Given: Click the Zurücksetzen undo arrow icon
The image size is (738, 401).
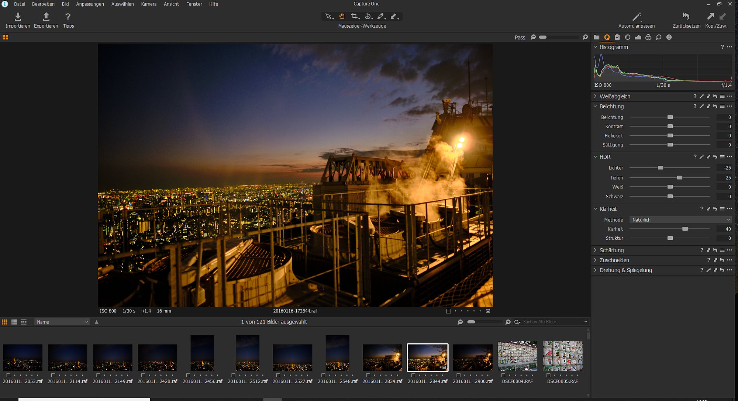Looking at the screenshot, I should (x=686, y=16).
